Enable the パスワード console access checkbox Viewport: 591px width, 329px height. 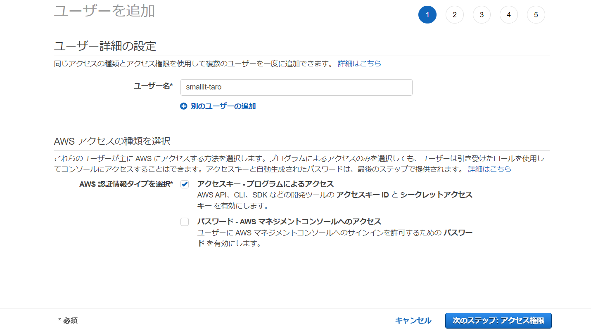pyautogui.click(x=185, y=222)
